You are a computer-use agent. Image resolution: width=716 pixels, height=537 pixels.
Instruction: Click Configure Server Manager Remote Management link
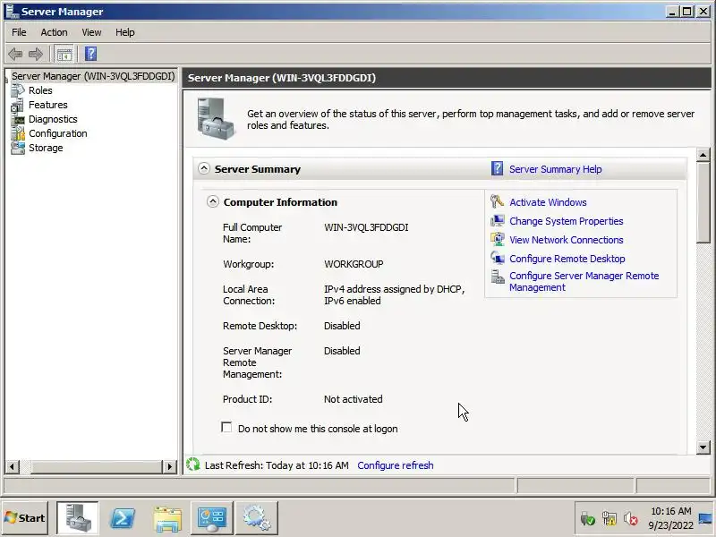584,281
